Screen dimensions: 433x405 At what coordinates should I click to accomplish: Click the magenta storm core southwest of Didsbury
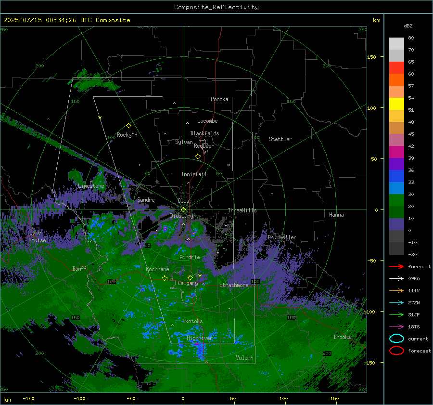[165, 229]
